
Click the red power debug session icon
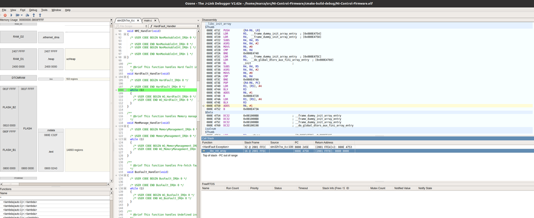(x=5, y=15)
